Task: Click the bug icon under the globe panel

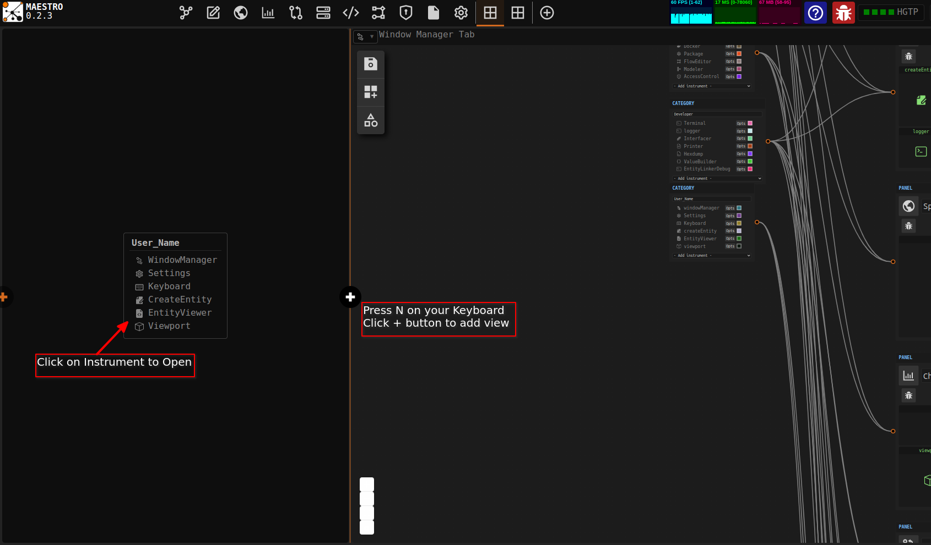Action: click(x=909, y=225)
